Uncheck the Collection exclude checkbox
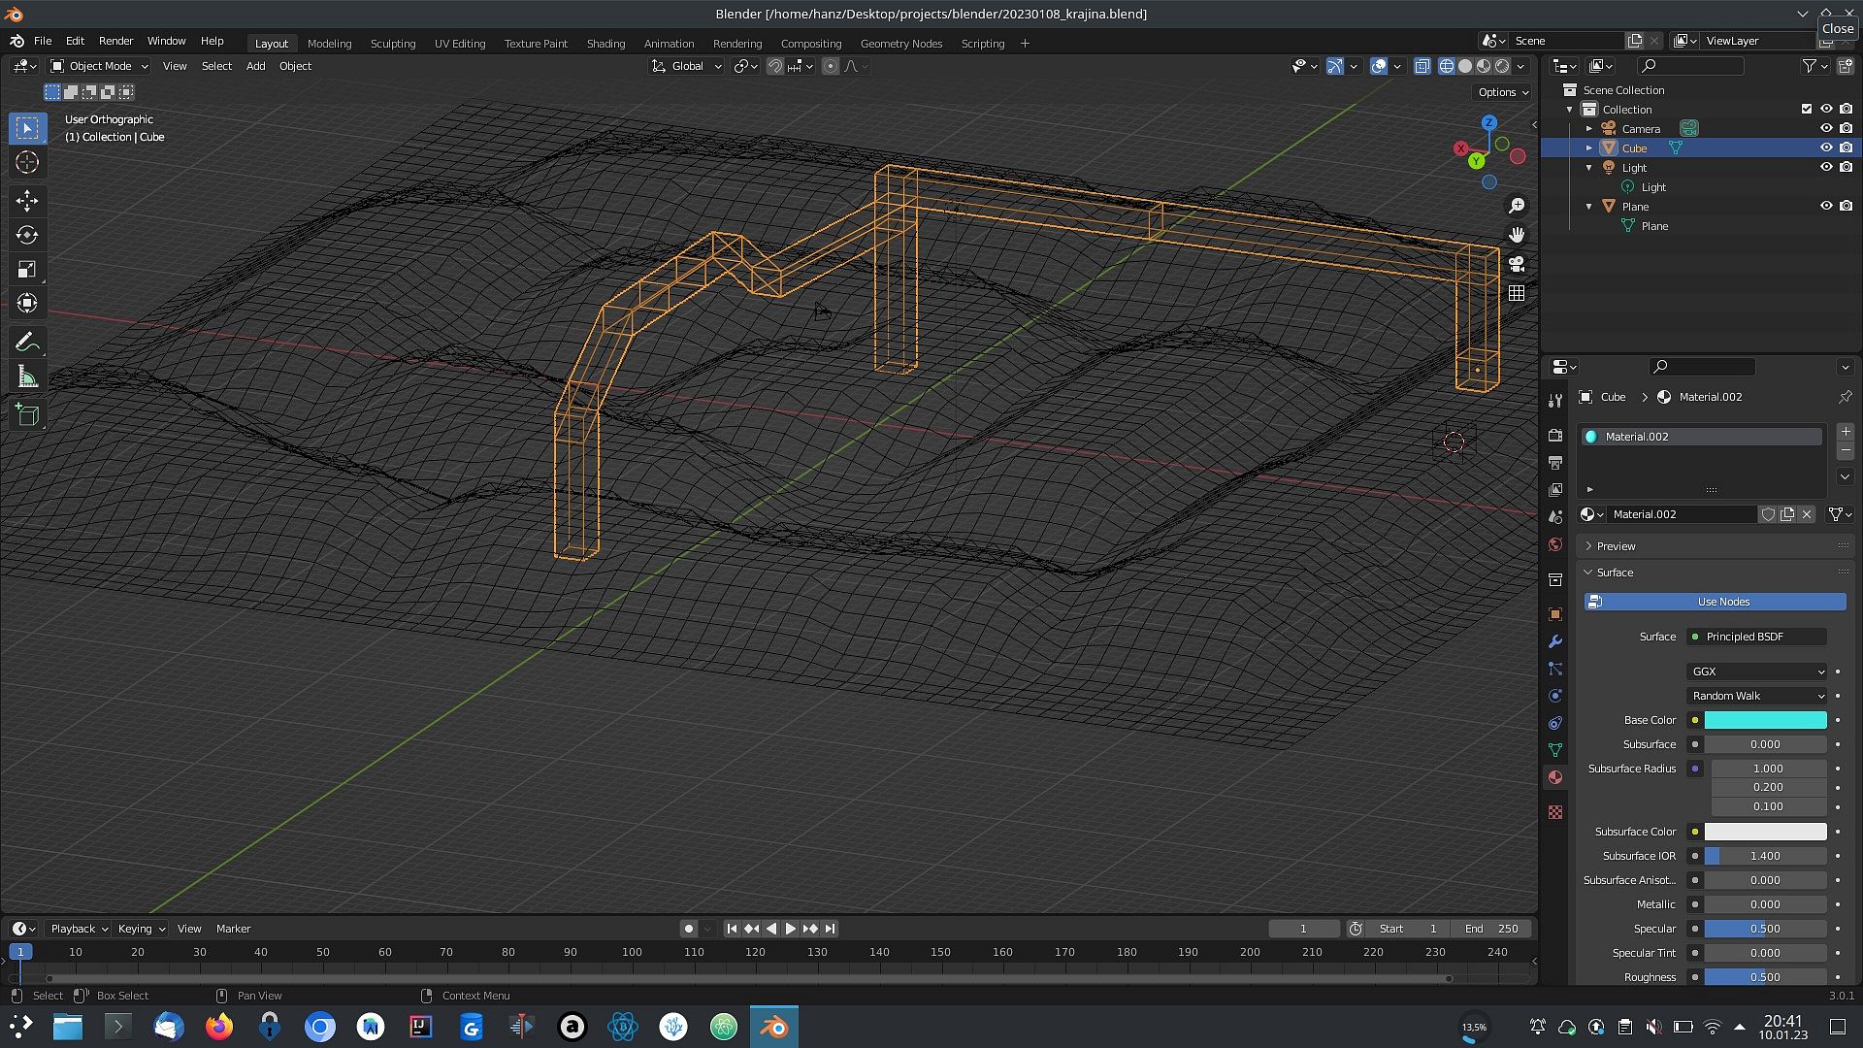 coord(1806,109)
